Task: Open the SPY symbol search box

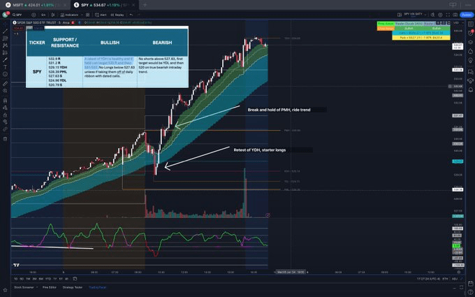Action: point(19,14)
